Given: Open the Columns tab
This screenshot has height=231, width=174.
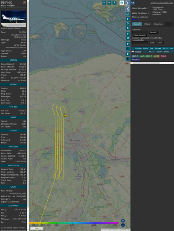Looking at the screenshot, I should point(158,24).
